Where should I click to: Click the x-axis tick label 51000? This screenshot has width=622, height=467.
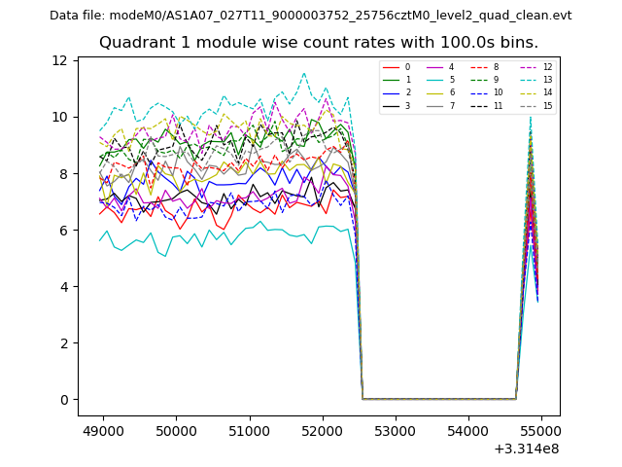(x=249, y=431)
